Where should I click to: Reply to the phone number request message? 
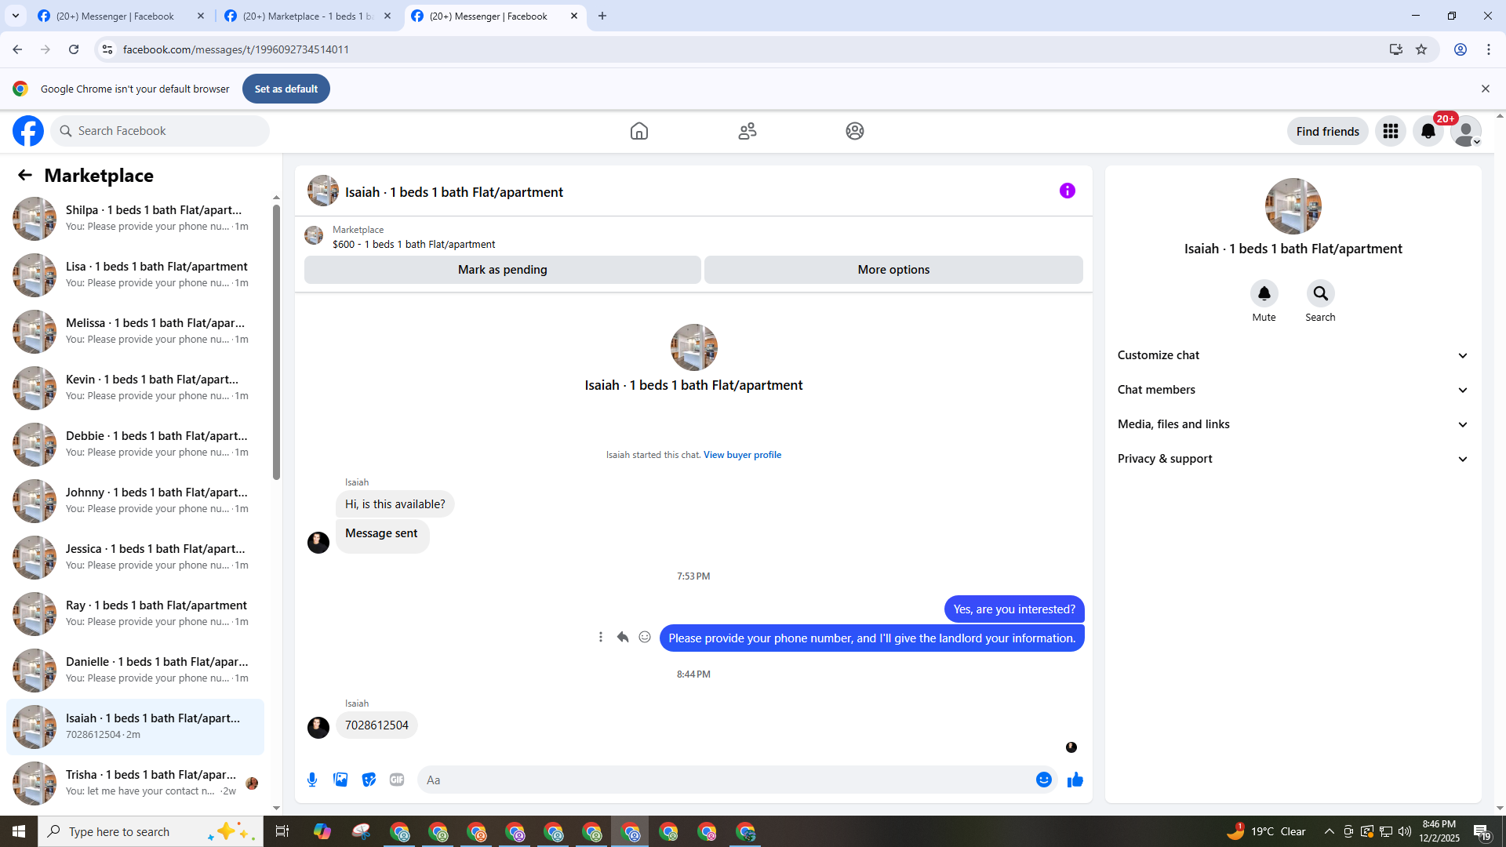(x=623, y=637)
